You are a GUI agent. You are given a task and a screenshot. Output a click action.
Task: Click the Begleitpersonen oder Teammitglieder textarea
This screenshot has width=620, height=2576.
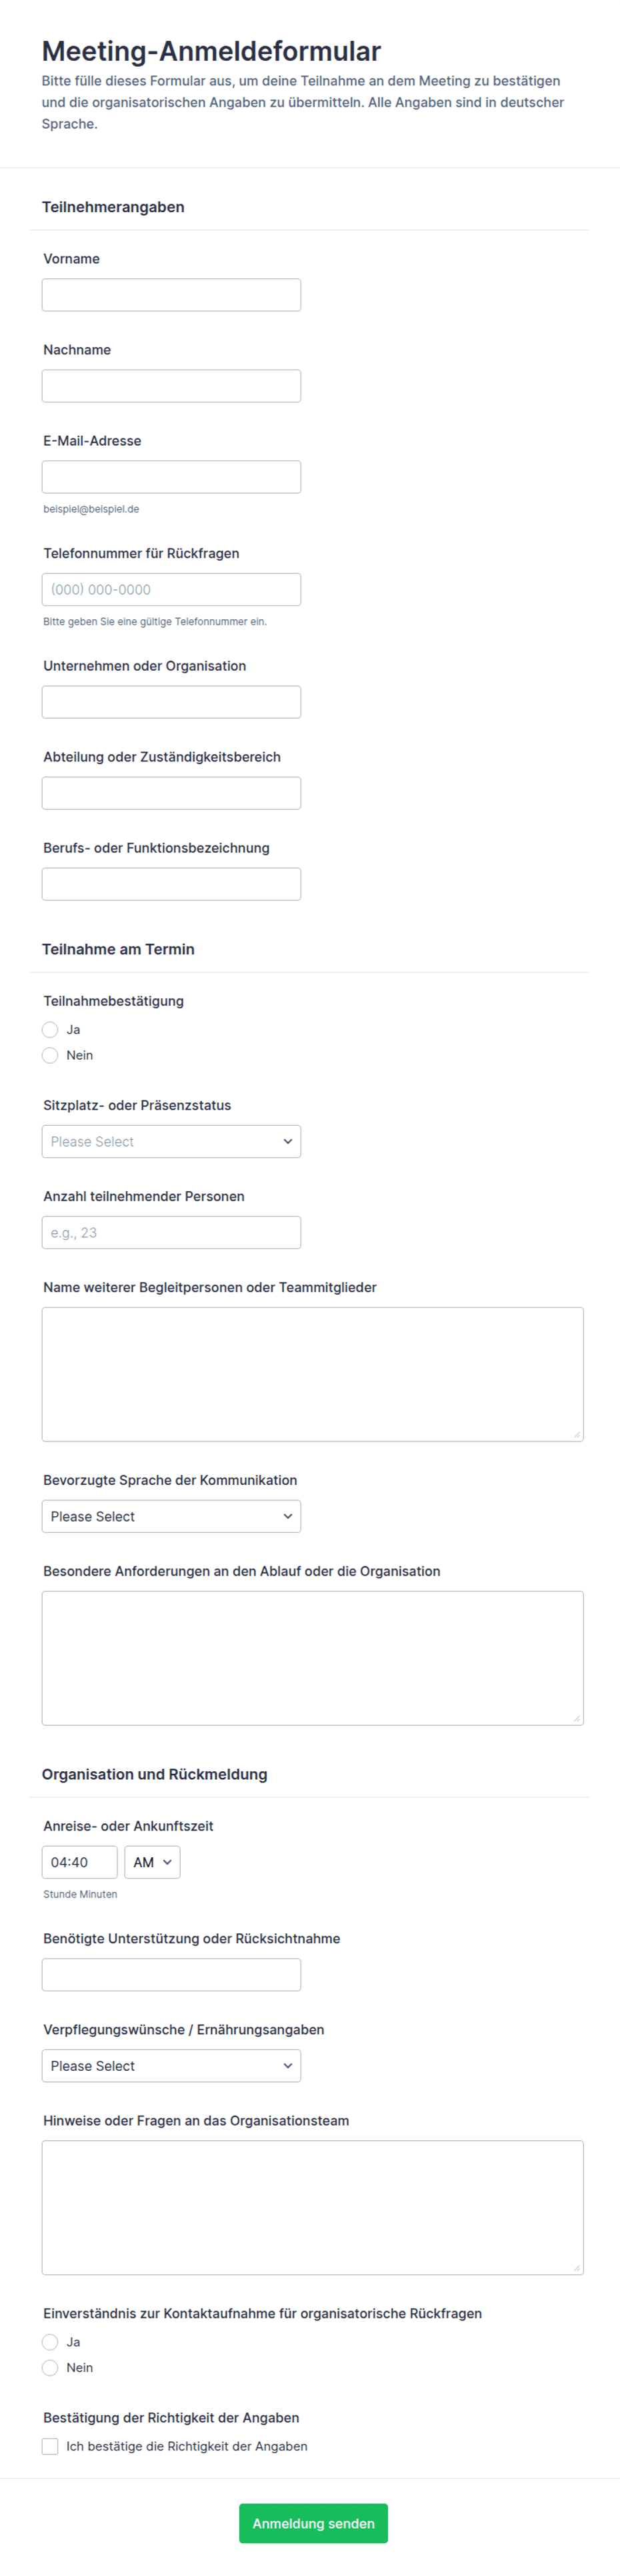(x=313, y=1375)
